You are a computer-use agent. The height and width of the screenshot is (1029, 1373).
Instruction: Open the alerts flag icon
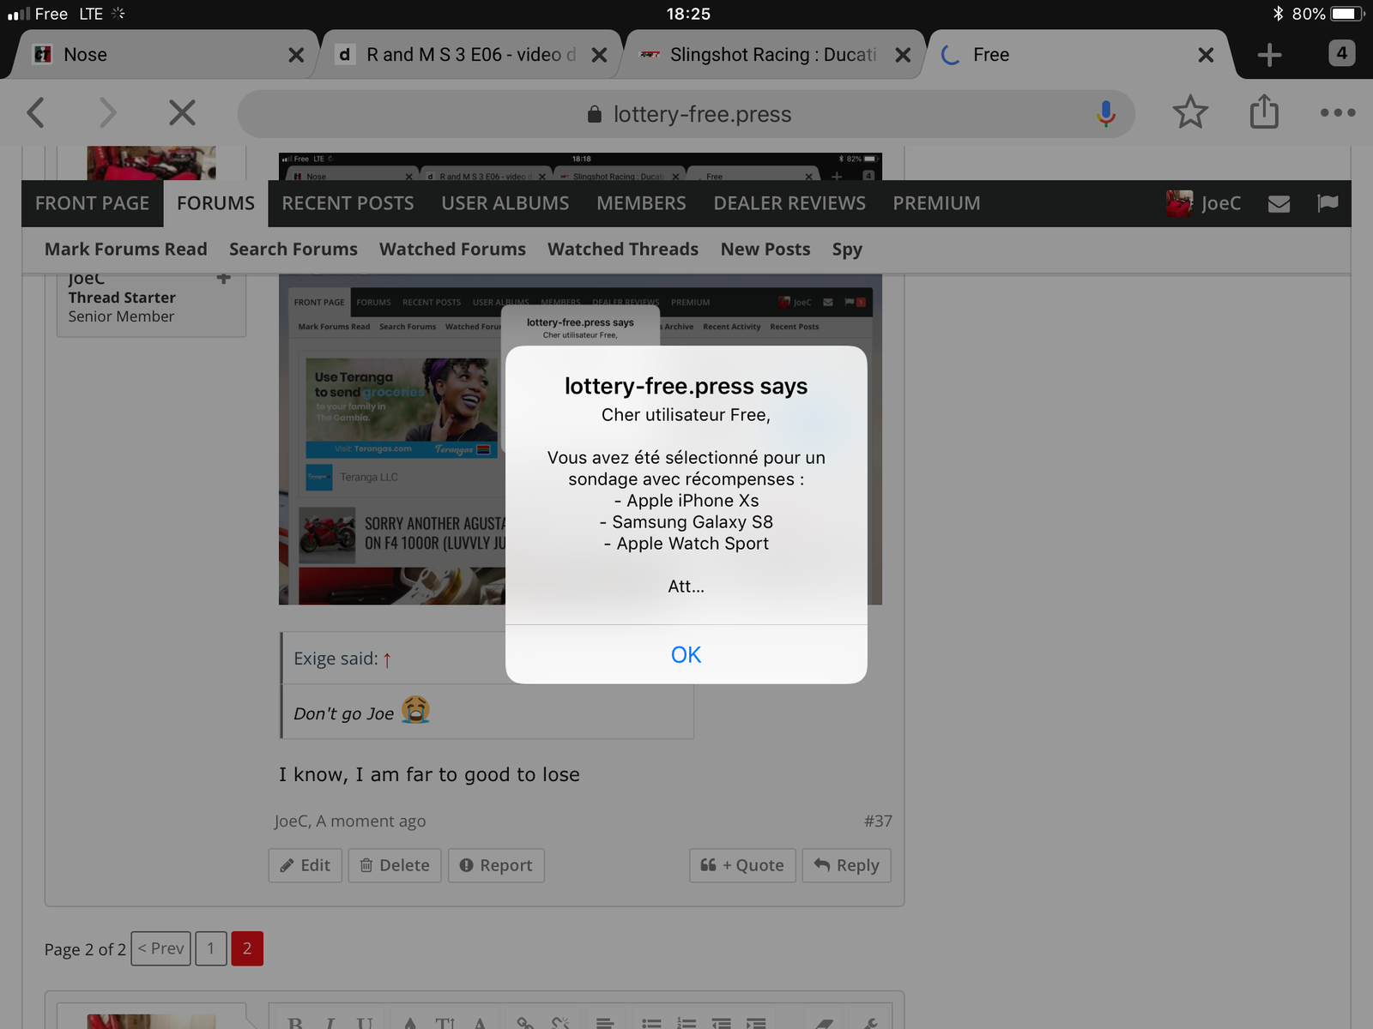tap(1328, 203)
